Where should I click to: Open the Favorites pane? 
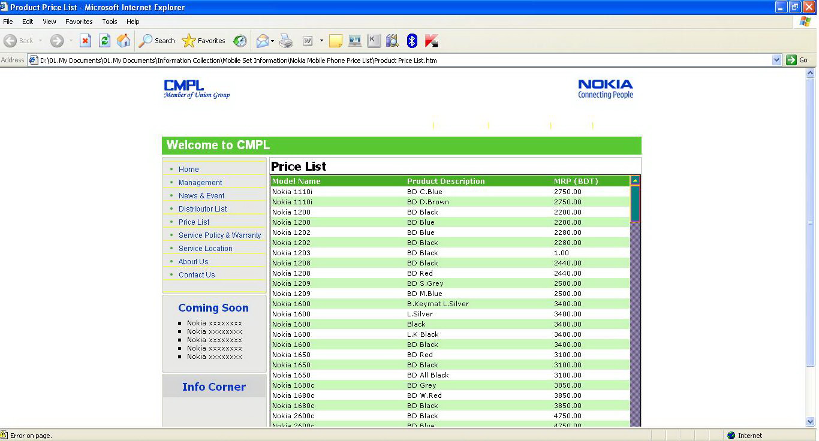point(204,41)
